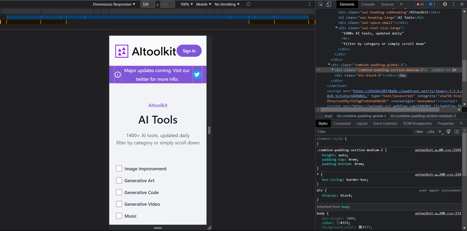
Task: Open the 2 issues counter
Action: tap(432, 4)
